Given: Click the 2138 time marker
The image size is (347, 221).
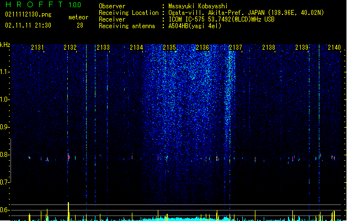Looking at the screenshot, I should 269,47.
